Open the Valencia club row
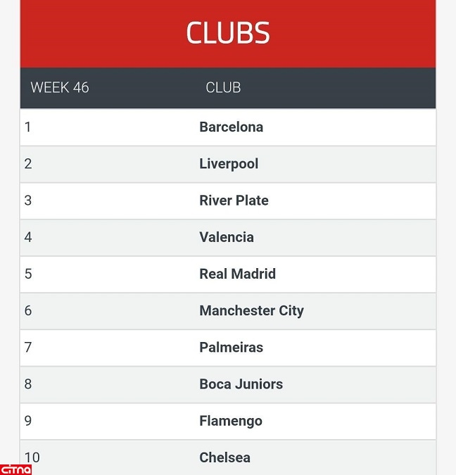 [227, 237]
